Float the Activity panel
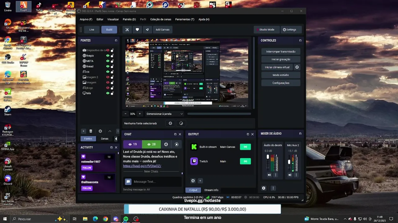Viewport: 398px width, 223px height. (111, 147)
